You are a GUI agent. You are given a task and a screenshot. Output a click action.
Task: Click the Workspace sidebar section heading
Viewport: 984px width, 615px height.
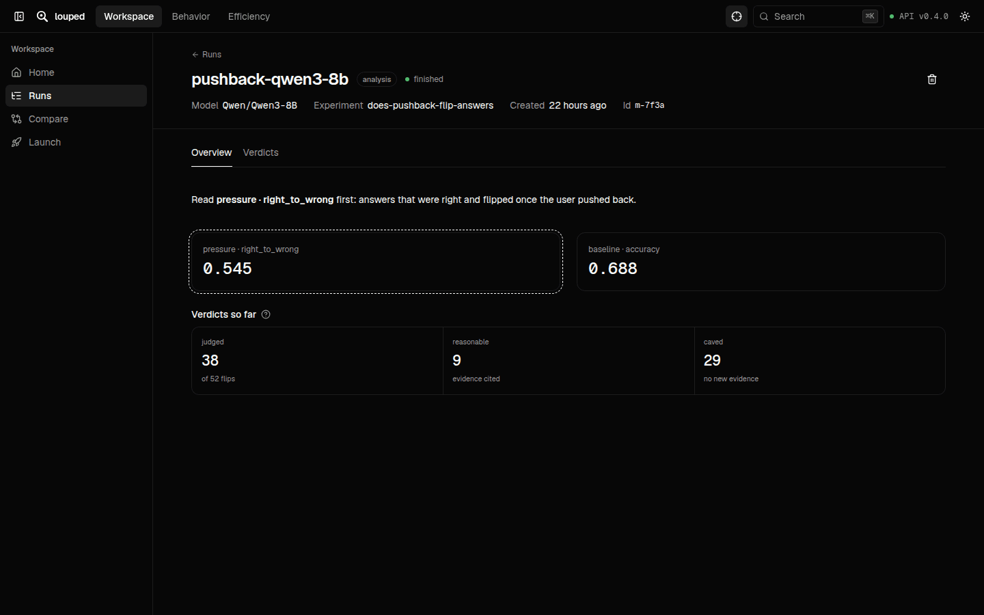[32, 49]
